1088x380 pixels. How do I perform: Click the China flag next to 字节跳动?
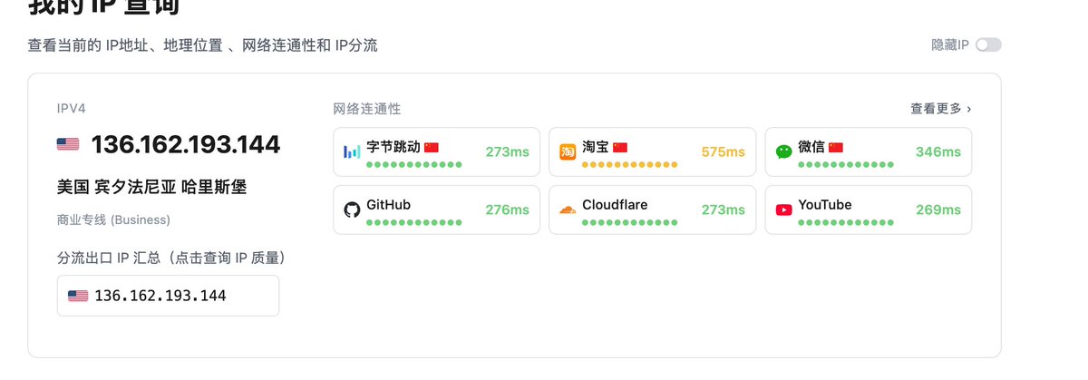[431, 147]
